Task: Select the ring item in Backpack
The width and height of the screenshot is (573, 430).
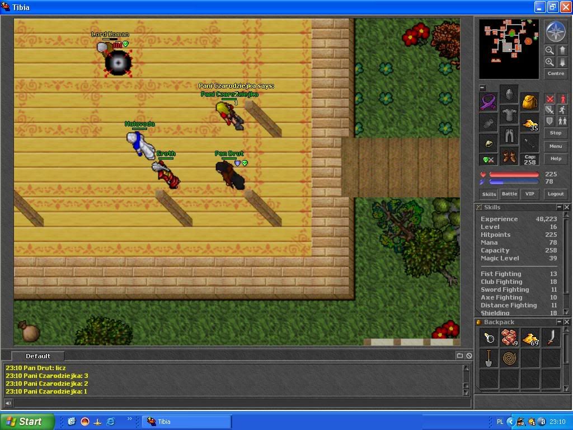Action: click(489, 338)
